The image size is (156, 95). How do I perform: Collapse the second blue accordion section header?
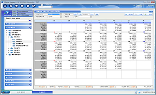[x=19, y=27]
